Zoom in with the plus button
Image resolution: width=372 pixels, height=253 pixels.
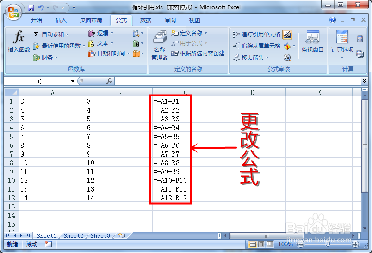(x=355, y=244)
